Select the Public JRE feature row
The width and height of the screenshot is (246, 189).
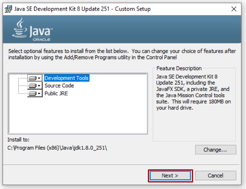click(x=56, y=94)
